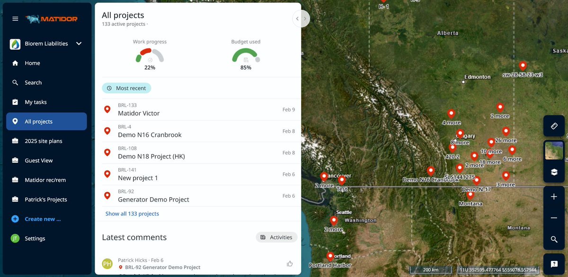
Task: Click the 2025 site plans briefcase icon
Action: tap(15, 141)
